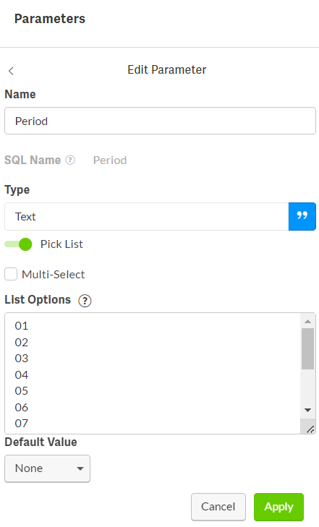Go back using the left chevron arrow

click(11, 71)
